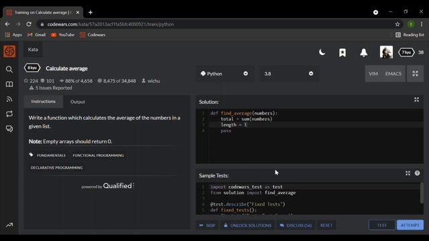Image resolution: width=429 pixels, height=241 pixels.
Task: Open the kumite loop icon in sidebar
Action: 9,114
